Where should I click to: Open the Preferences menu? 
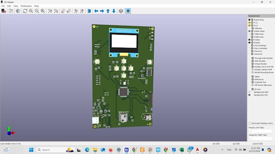[x=26, y=6]
